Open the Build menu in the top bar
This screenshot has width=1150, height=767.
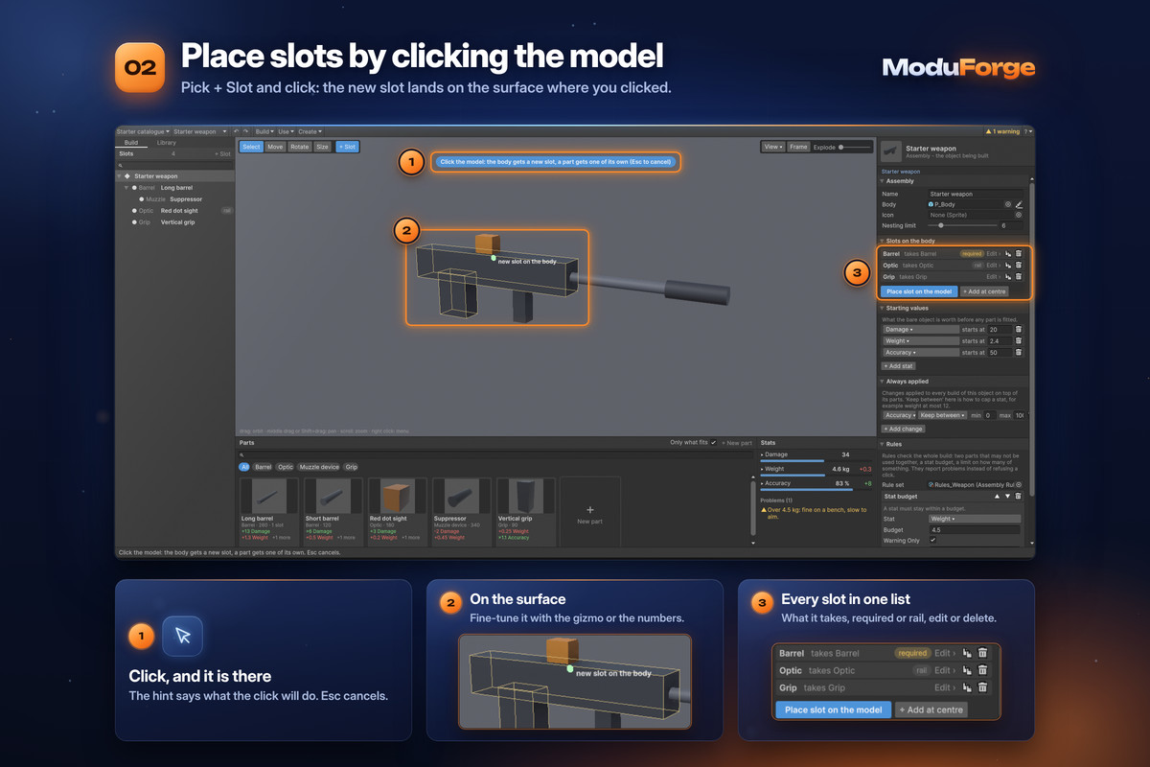[264, 131]
